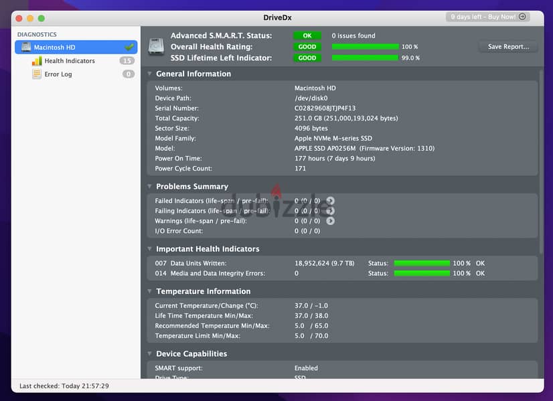The width and height of the screenshot is (553, 401).
Task: Collapse the Important Health Indicators section
Action: (x=149, y=248)
